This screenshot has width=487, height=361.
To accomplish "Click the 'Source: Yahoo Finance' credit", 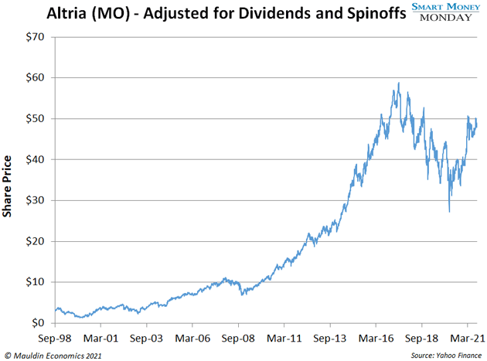I will click(x=446, y=356).
